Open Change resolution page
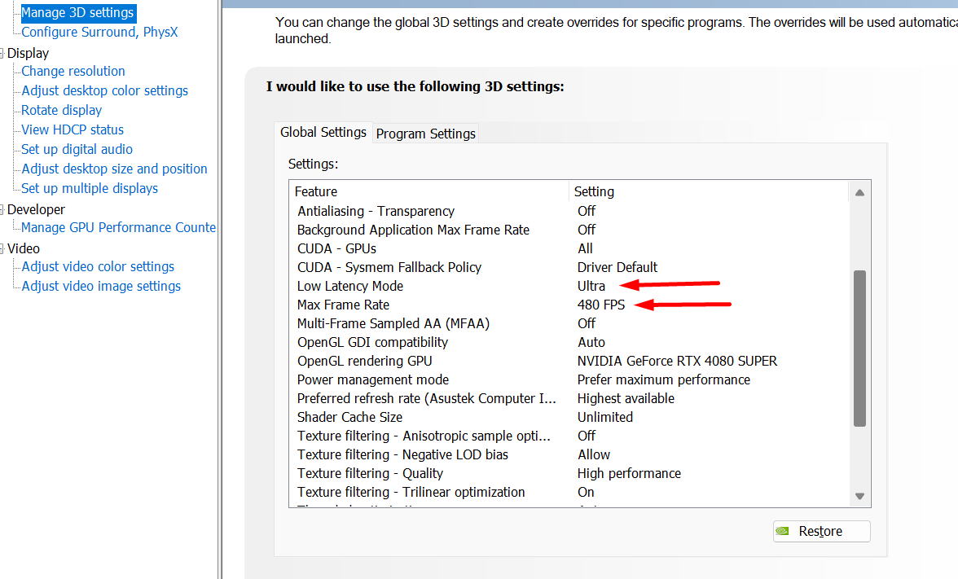Image resolution: width=958 pixels, height=579 pixels. (73, 72)
